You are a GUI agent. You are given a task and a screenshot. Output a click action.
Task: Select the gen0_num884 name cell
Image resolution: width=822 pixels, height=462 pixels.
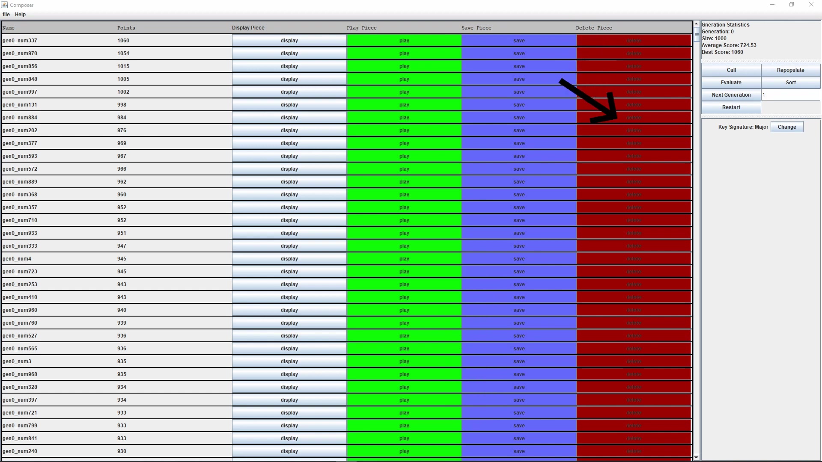[59, 118]
